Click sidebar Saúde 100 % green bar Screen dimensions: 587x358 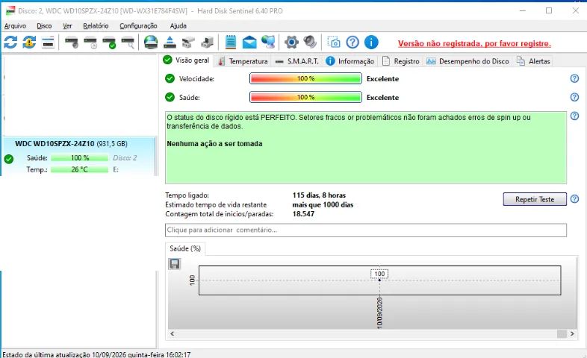(x=79, y=157)
